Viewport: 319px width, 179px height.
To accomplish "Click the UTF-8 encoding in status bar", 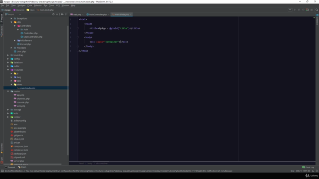I will click(306, 171).
